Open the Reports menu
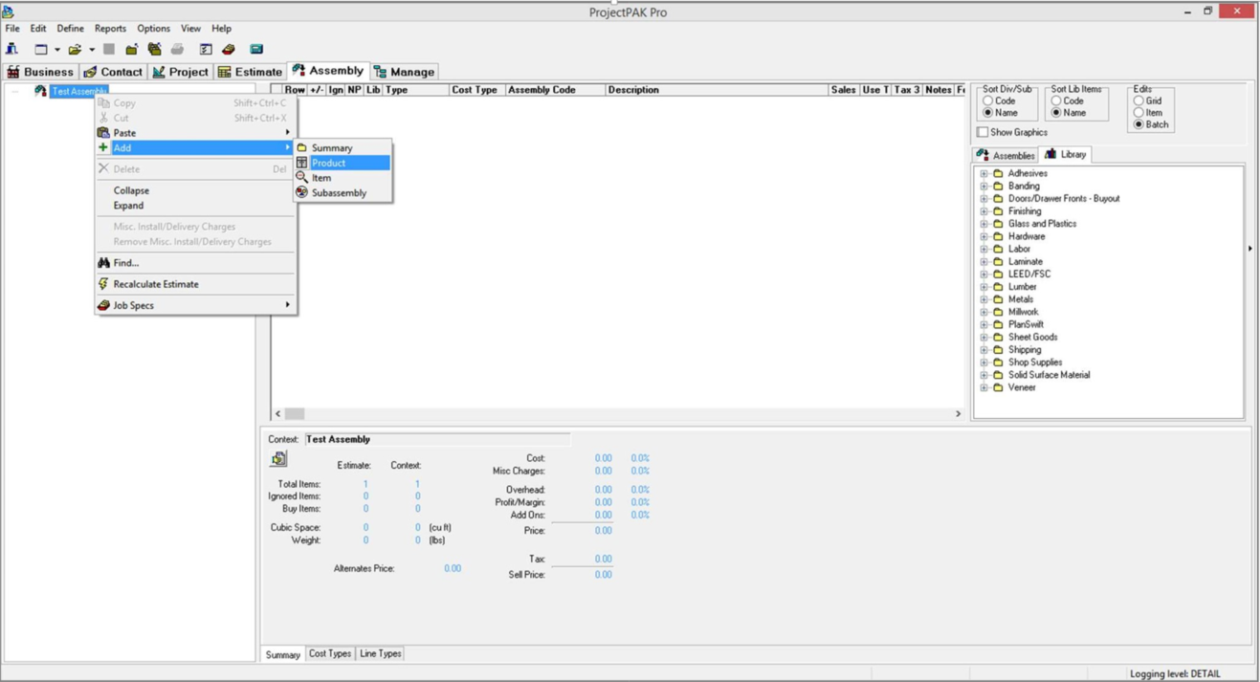 pyautogui.click(x=112, y=28)
